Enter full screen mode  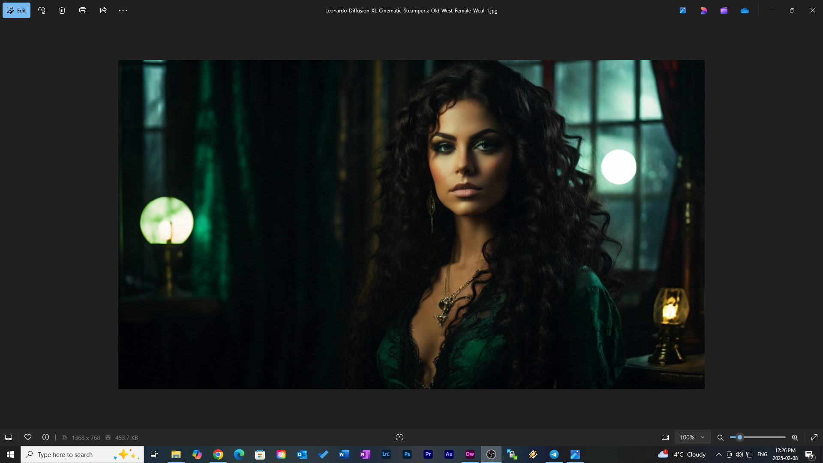(814, 437)
